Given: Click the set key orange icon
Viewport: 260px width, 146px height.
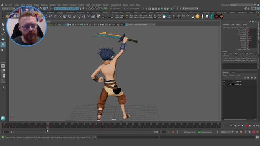Looking at the screenshot, I should pyautogui.click(x=173, y=132).
